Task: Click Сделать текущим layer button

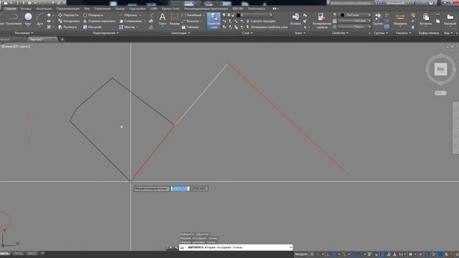Action: pos(260,21)
